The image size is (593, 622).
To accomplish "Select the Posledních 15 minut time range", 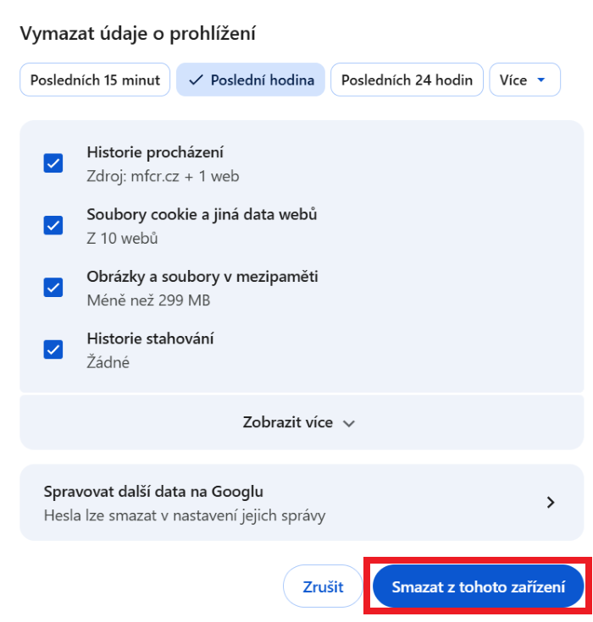I will tap(95, 80).
